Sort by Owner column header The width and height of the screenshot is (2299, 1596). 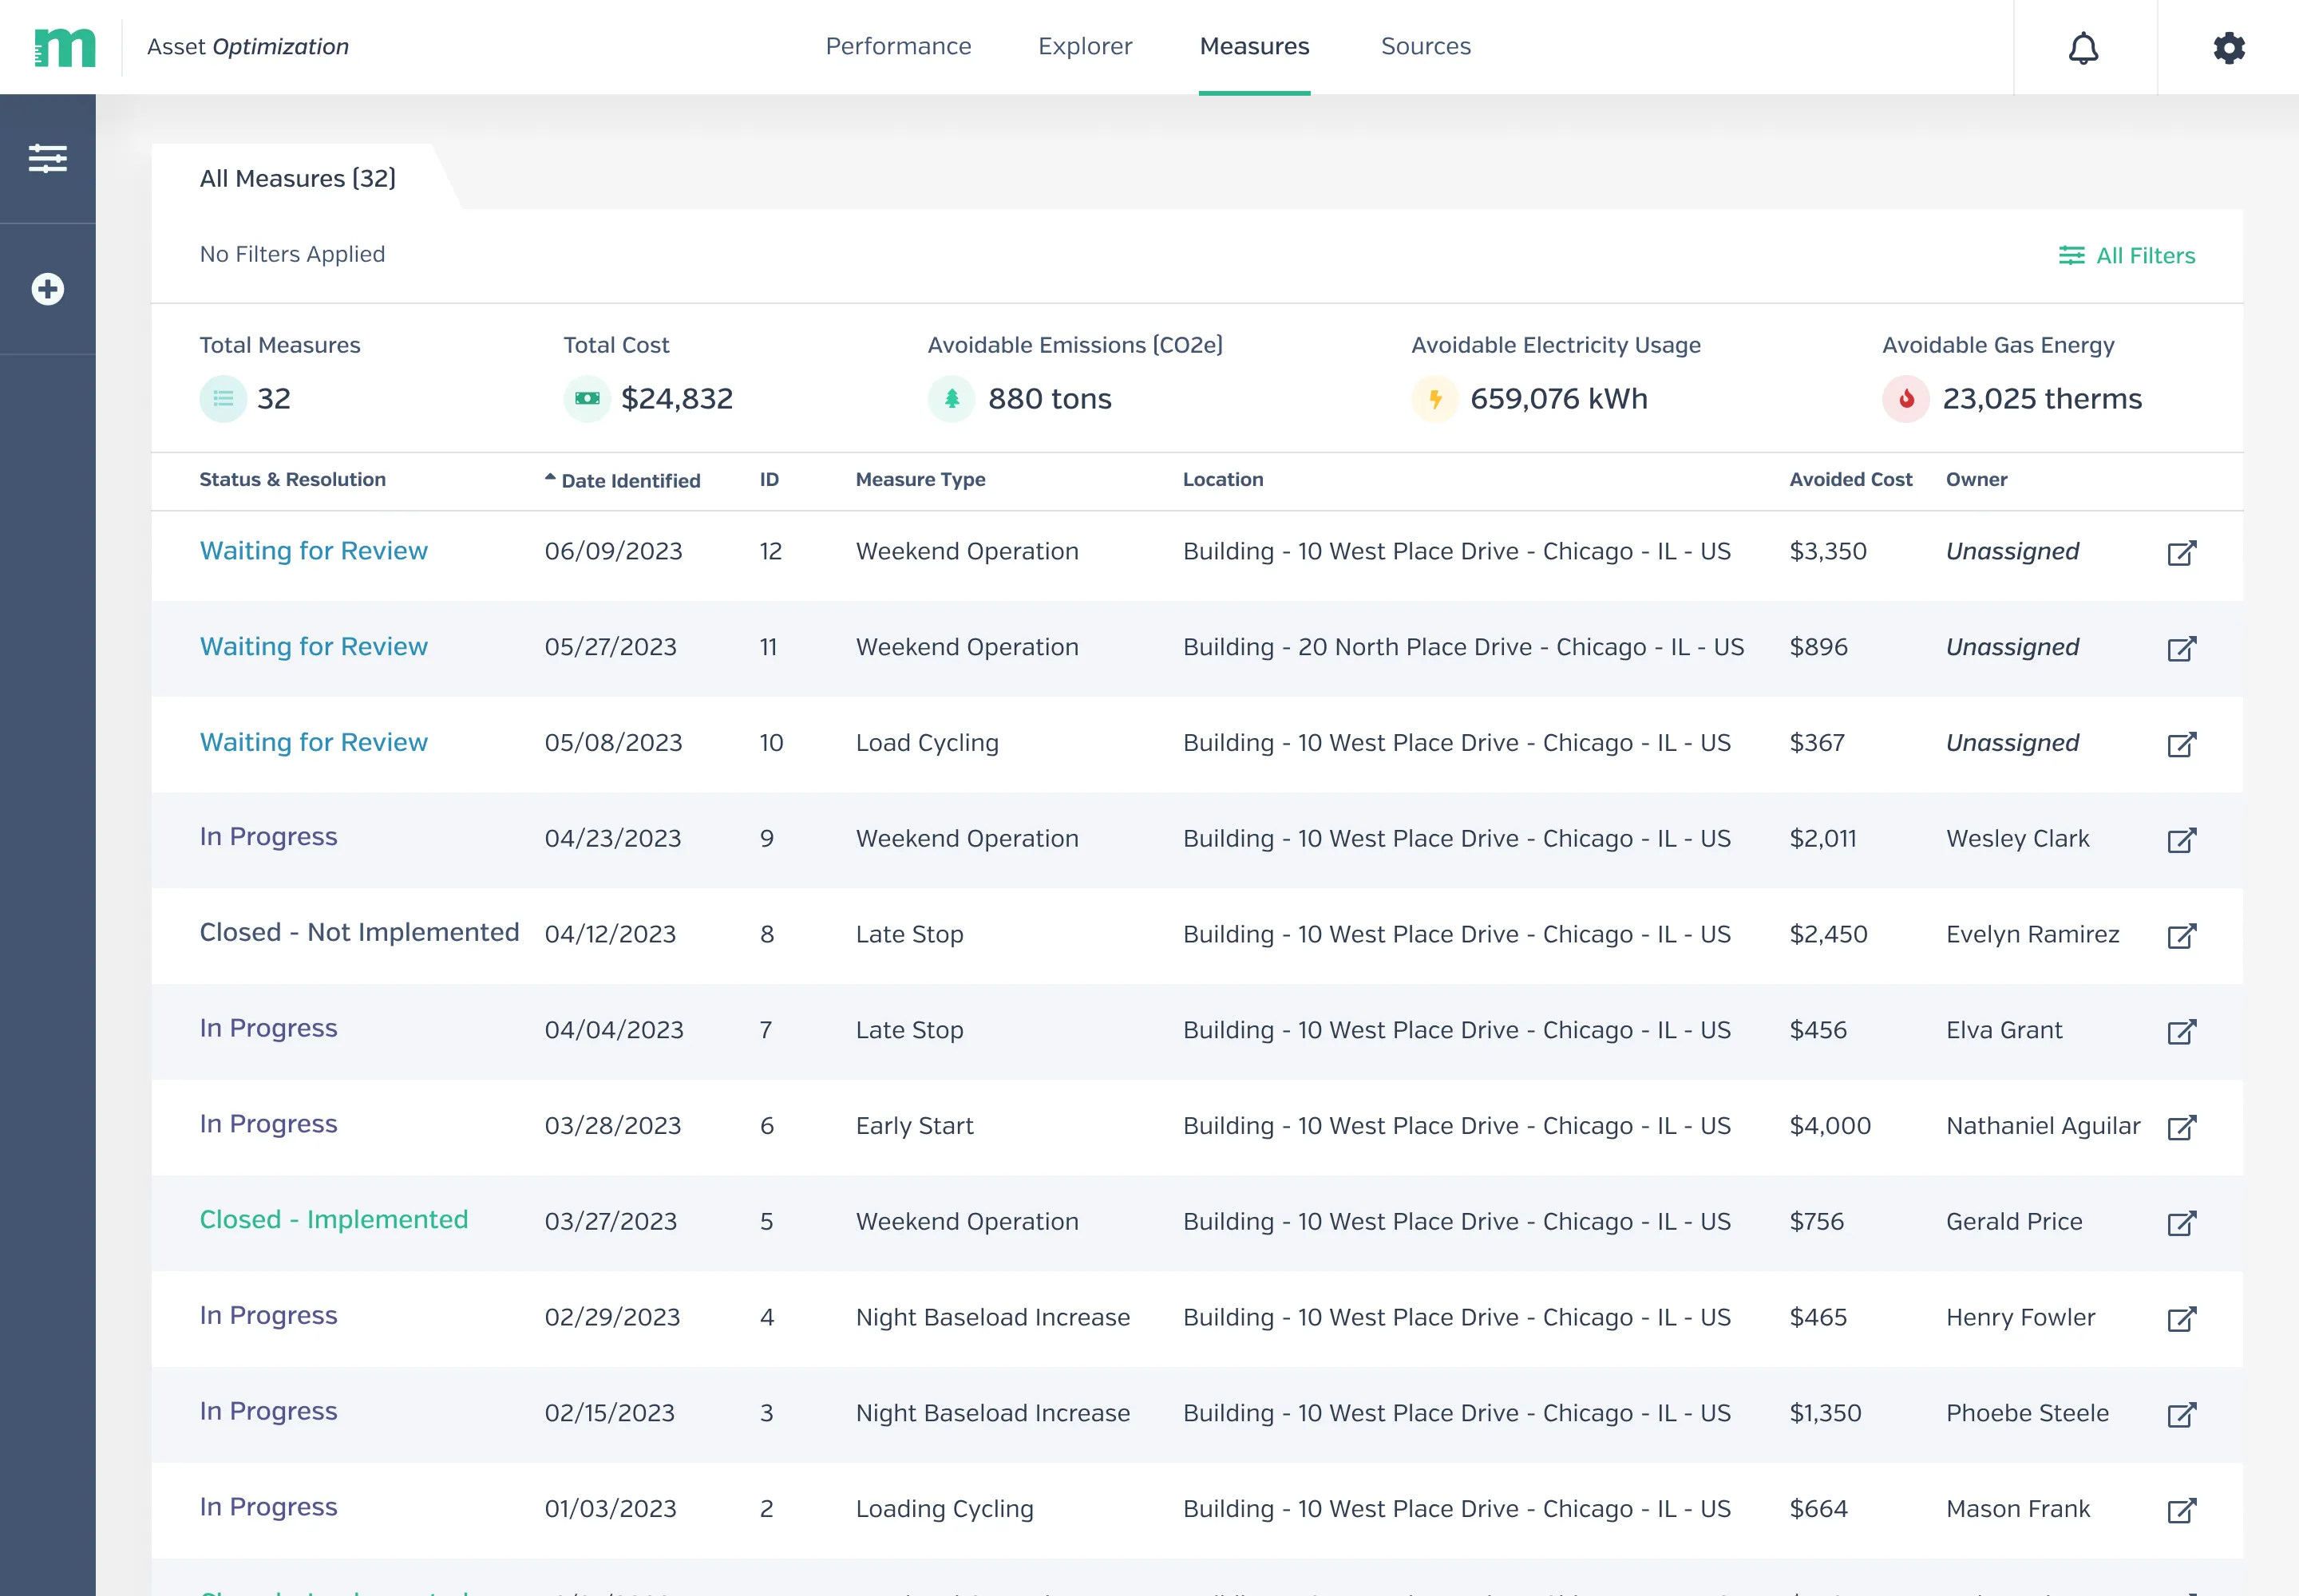(x=1976, y=479)
